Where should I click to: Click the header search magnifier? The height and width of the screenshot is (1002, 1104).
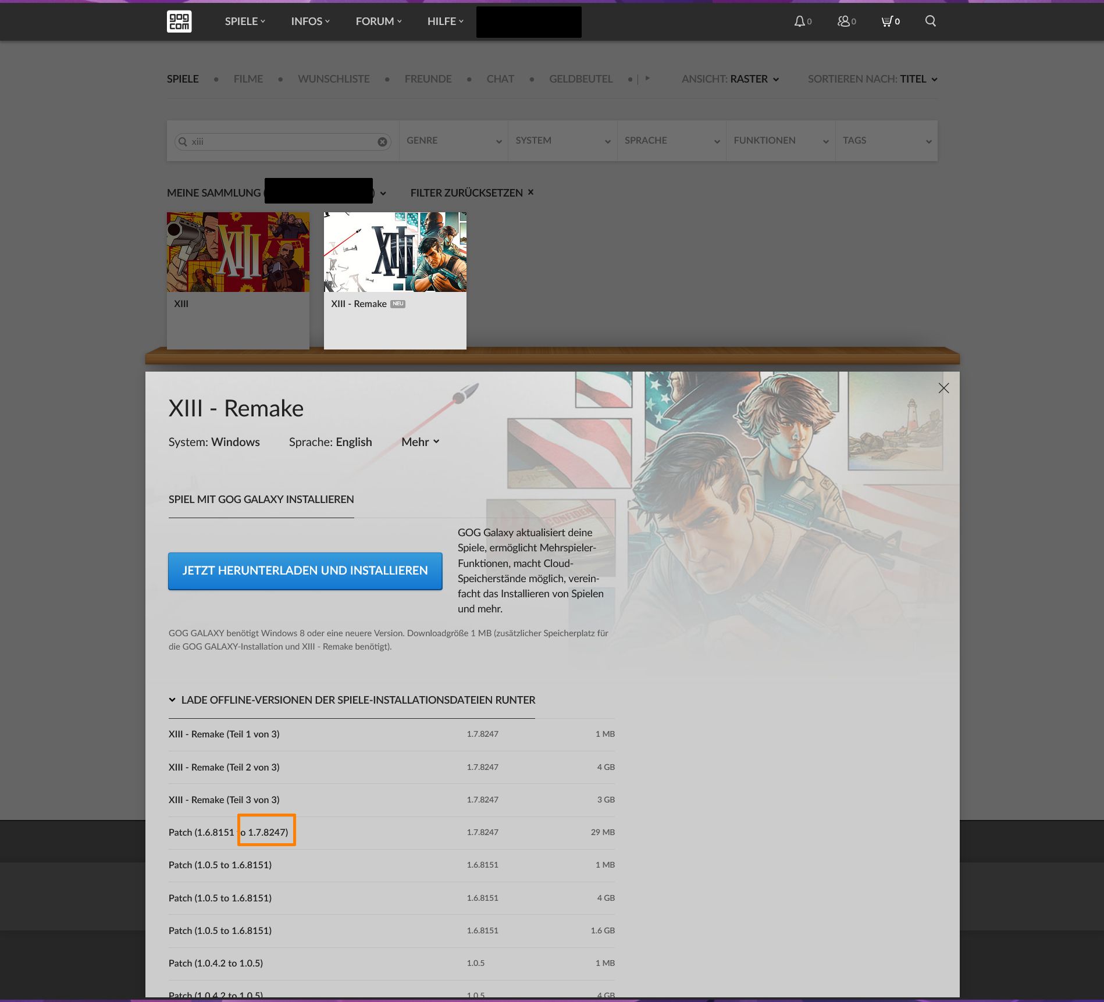point(931,21)
